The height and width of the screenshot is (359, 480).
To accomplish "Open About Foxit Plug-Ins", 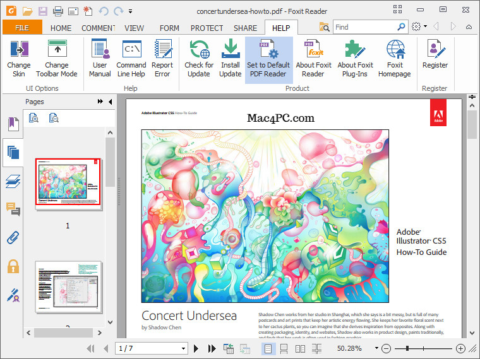I will 355,59.
